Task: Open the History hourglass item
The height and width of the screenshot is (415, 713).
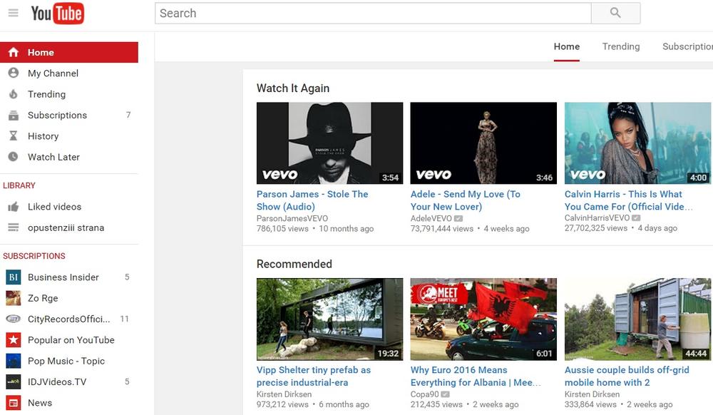Action: coord(43,136)
